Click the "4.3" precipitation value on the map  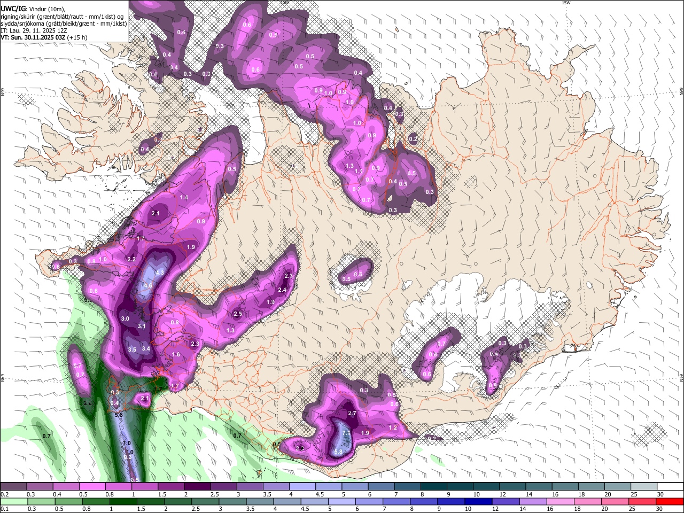click(x=160, y=273)
